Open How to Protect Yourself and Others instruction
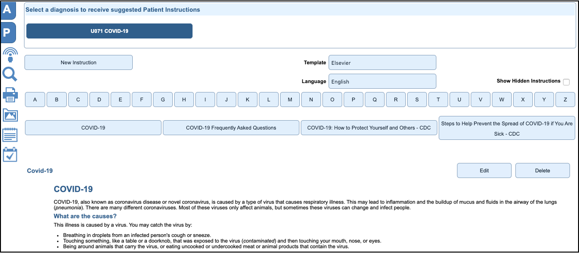 (369, 128)
